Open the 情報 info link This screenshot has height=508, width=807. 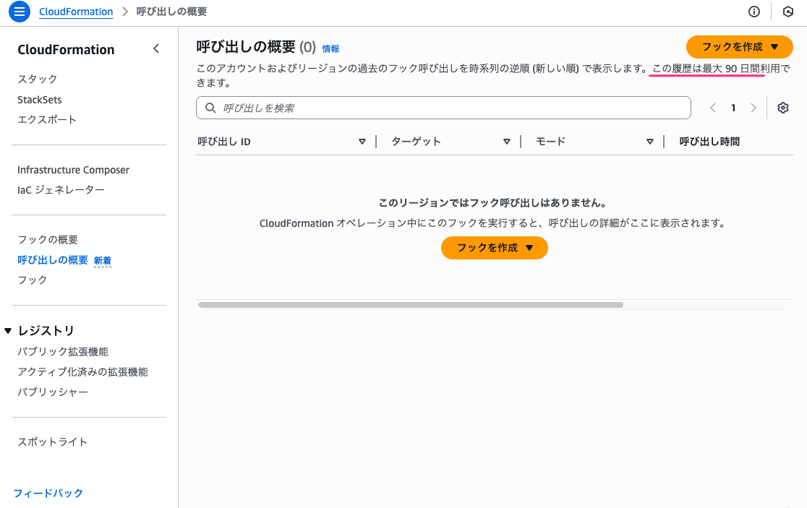point(330,49)
